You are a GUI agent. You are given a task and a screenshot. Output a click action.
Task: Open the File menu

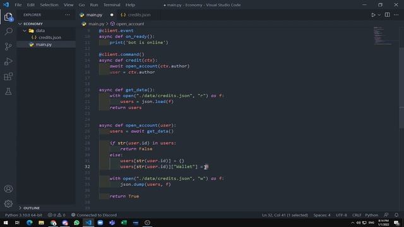point(18,5)
